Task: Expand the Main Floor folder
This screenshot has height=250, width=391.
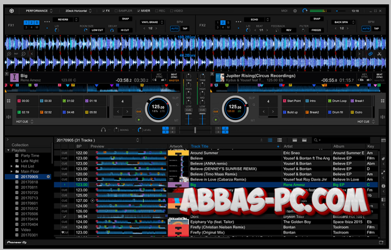Action: point(12,171)
